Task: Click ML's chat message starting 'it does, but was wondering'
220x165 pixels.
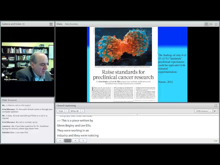Action: tap(25, 117)
